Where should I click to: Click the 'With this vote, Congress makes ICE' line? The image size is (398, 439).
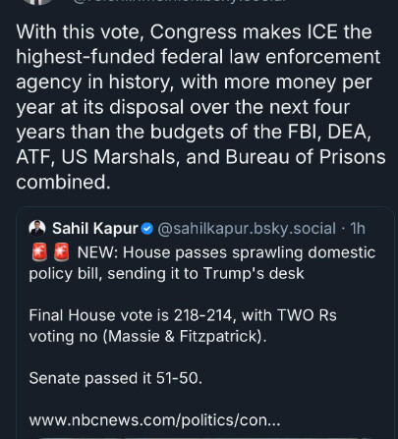(x=194, y=32)
